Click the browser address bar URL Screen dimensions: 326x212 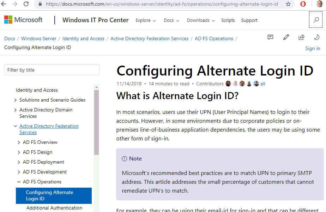pyautogui.click(x=162, y=4)
